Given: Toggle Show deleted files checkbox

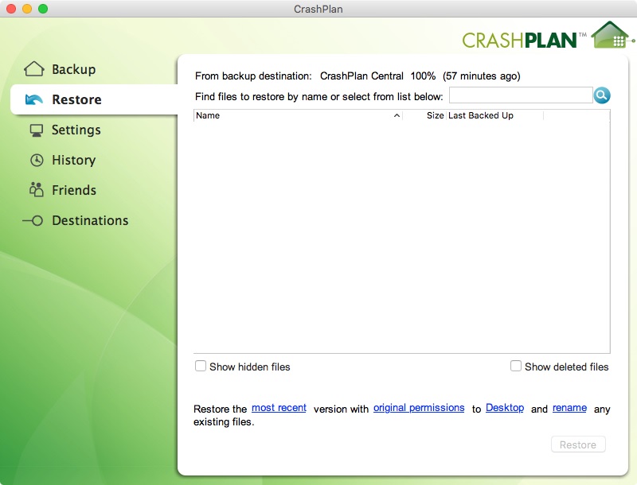Looking at the screenshot, I should (516, 367).
